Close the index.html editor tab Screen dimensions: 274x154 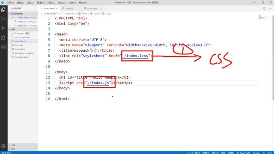(57, 9)
